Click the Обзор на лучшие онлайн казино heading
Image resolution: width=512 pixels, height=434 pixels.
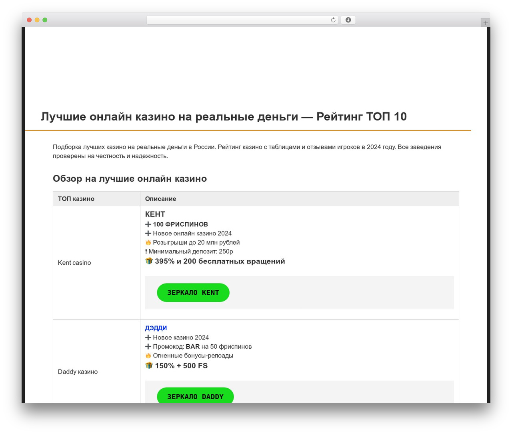[130, 179]
